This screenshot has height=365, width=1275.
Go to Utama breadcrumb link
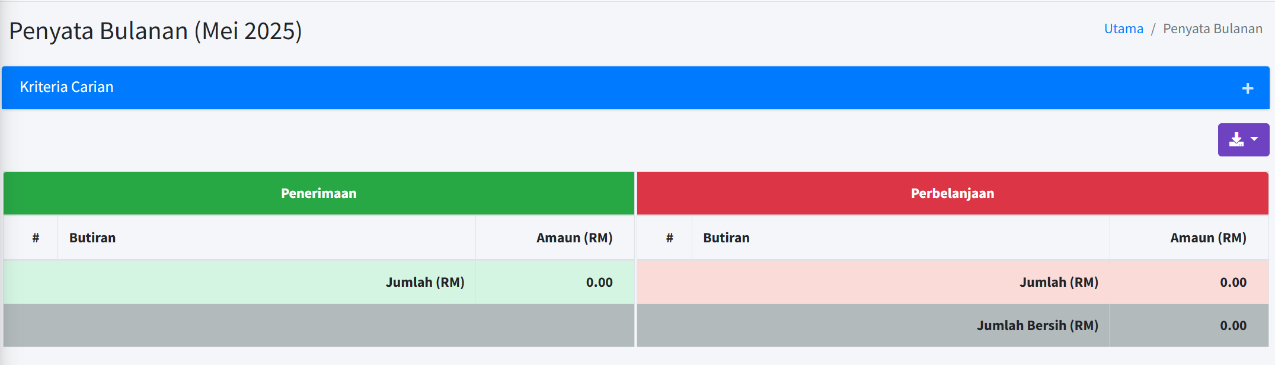(x=1123, y=29)
